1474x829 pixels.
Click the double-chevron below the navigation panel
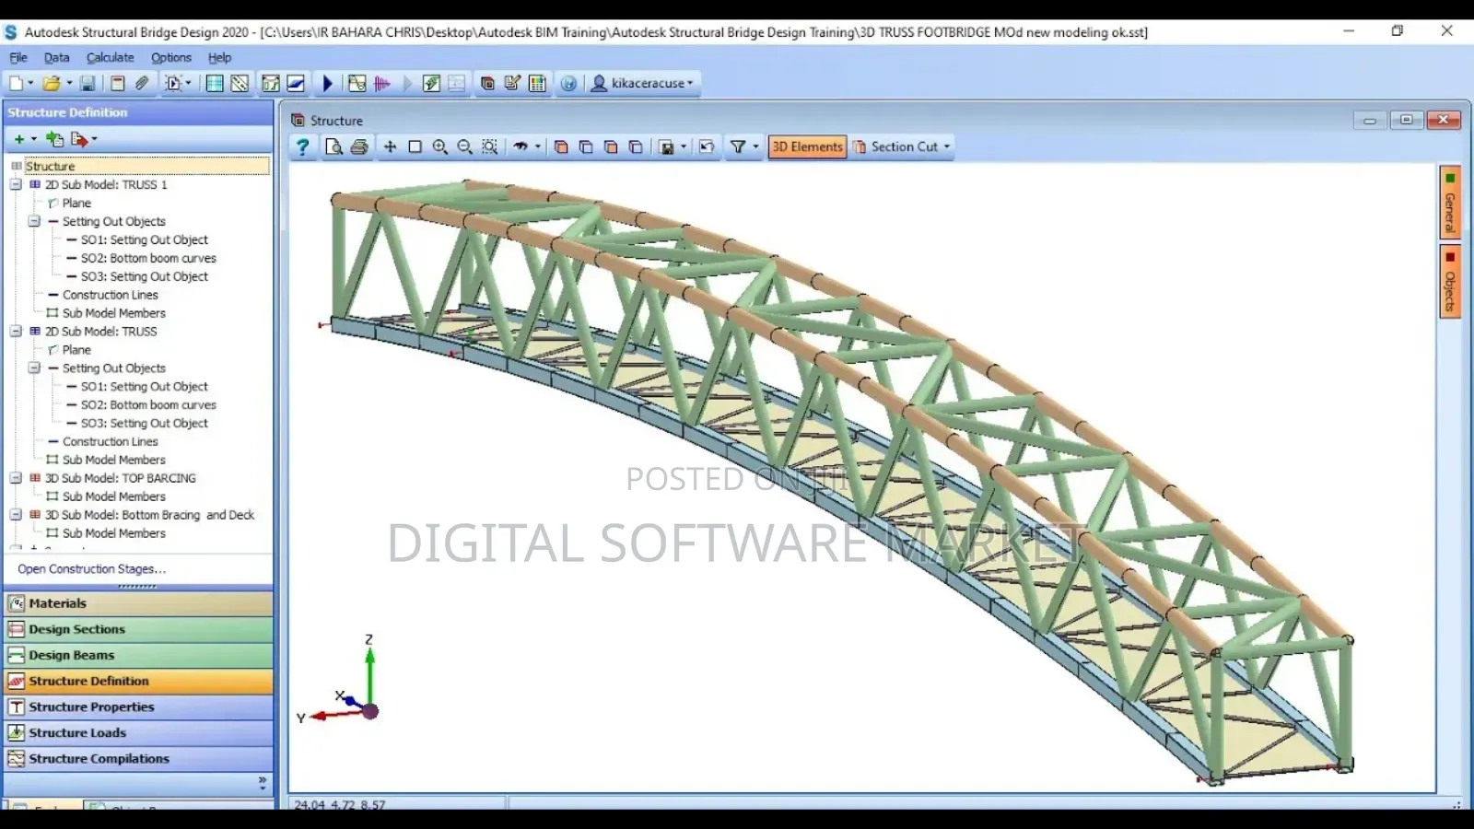point(263,783)
